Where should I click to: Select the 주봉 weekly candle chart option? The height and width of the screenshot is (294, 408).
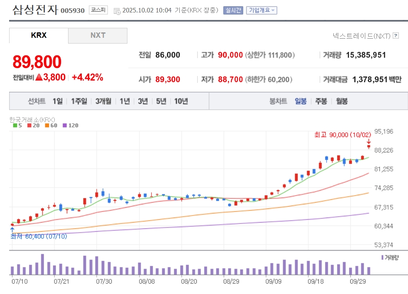click(x=321, y=101)
